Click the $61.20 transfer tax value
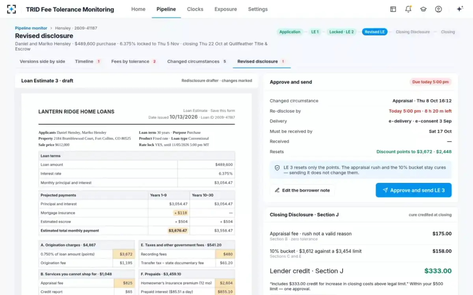The height and width of the screenshot is (295, 473). point(226,263)
